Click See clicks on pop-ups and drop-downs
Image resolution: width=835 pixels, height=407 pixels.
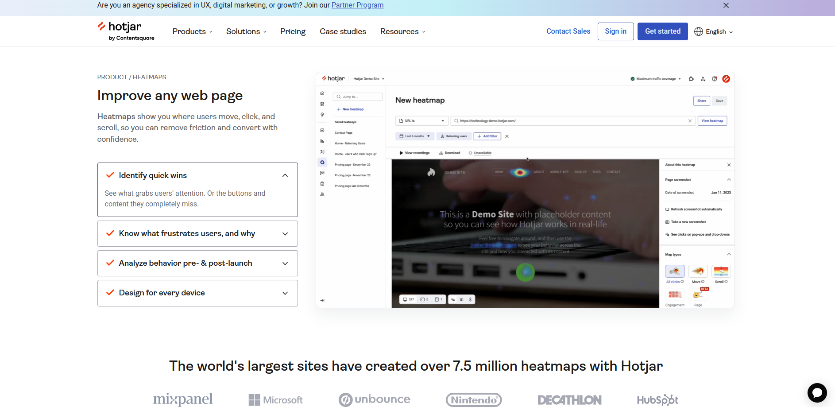coord(697,234)
